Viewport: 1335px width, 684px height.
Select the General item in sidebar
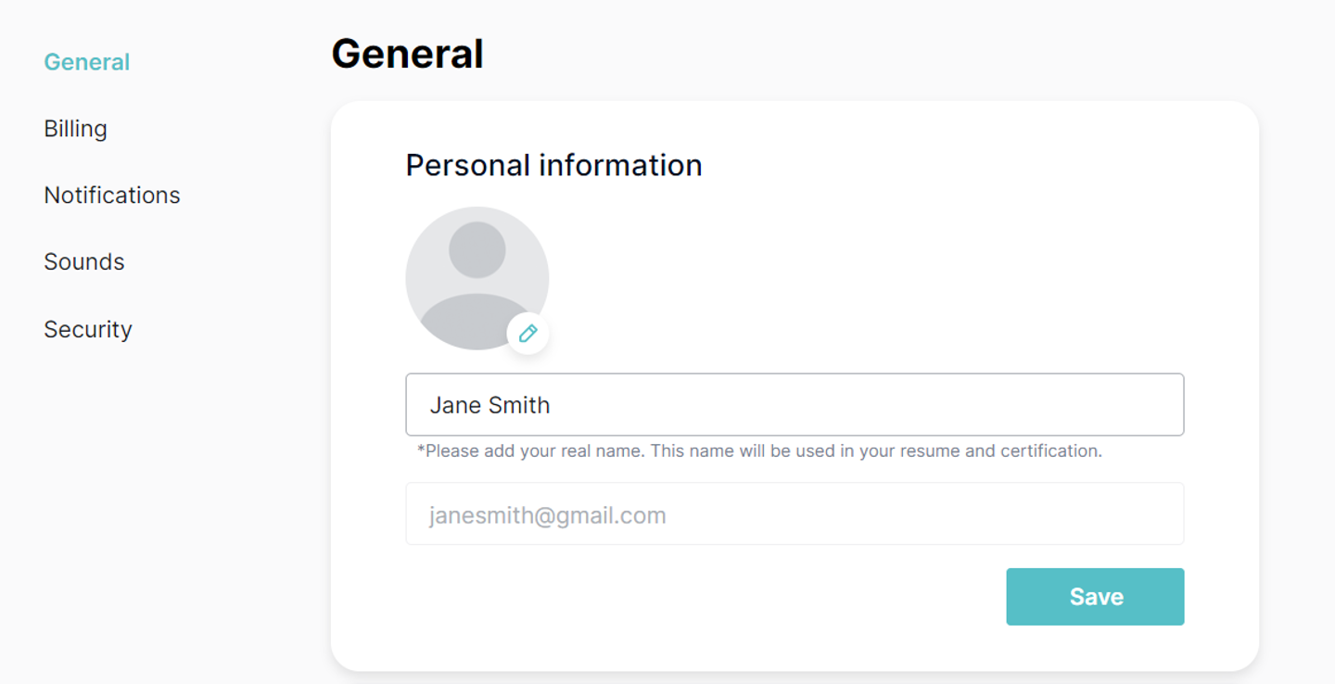pos(86,62)
